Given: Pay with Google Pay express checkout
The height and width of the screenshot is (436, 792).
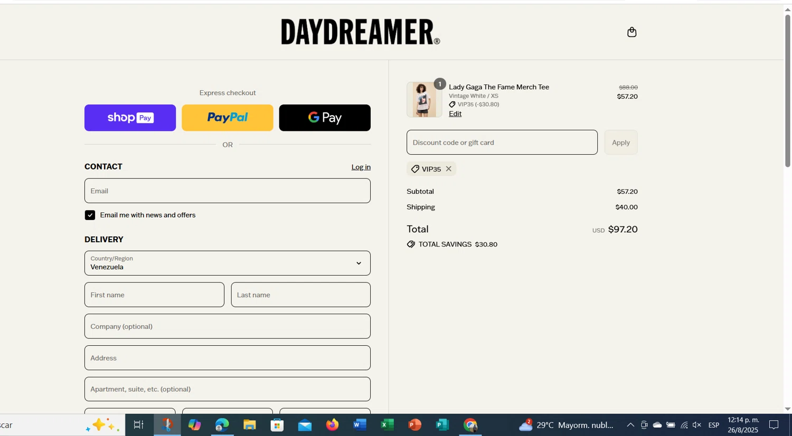Looking at the screenshot, I should 325,118.
